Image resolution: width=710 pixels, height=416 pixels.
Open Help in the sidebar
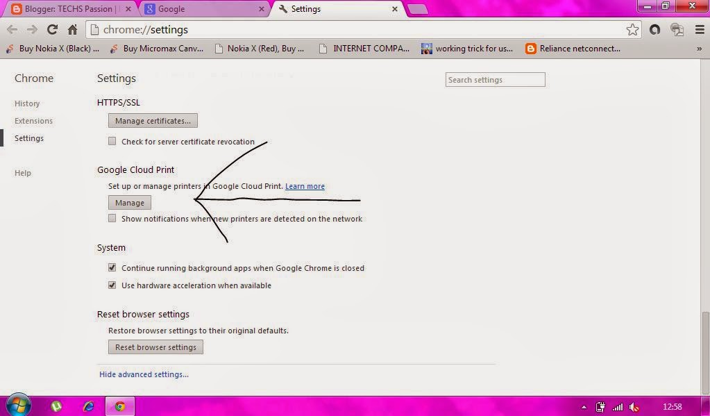(23, 173)
